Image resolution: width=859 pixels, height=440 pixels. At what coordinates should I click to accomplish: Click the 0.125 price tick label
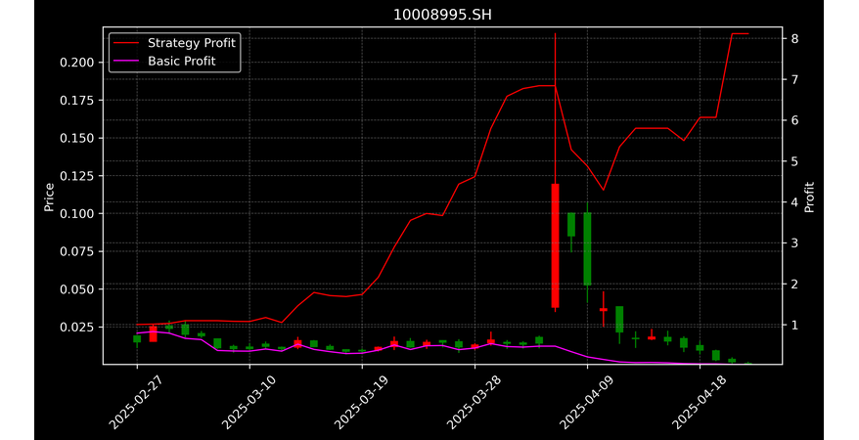[76, 176]
